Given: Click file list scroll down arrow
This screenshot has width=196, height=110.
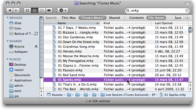Looking at the screenshot, I should (190, 89).
